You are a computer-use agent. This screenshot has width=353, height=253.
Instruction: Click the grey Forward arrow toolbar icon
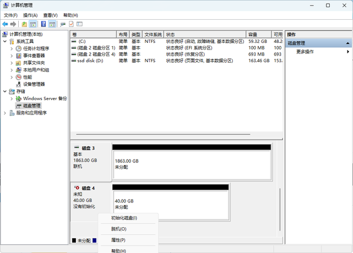pos(13,24)
